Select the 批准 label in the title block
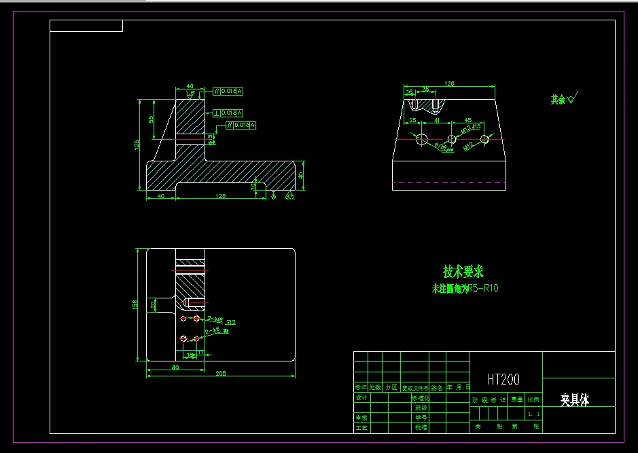638x453 pixels. click(x=421, y=427)
